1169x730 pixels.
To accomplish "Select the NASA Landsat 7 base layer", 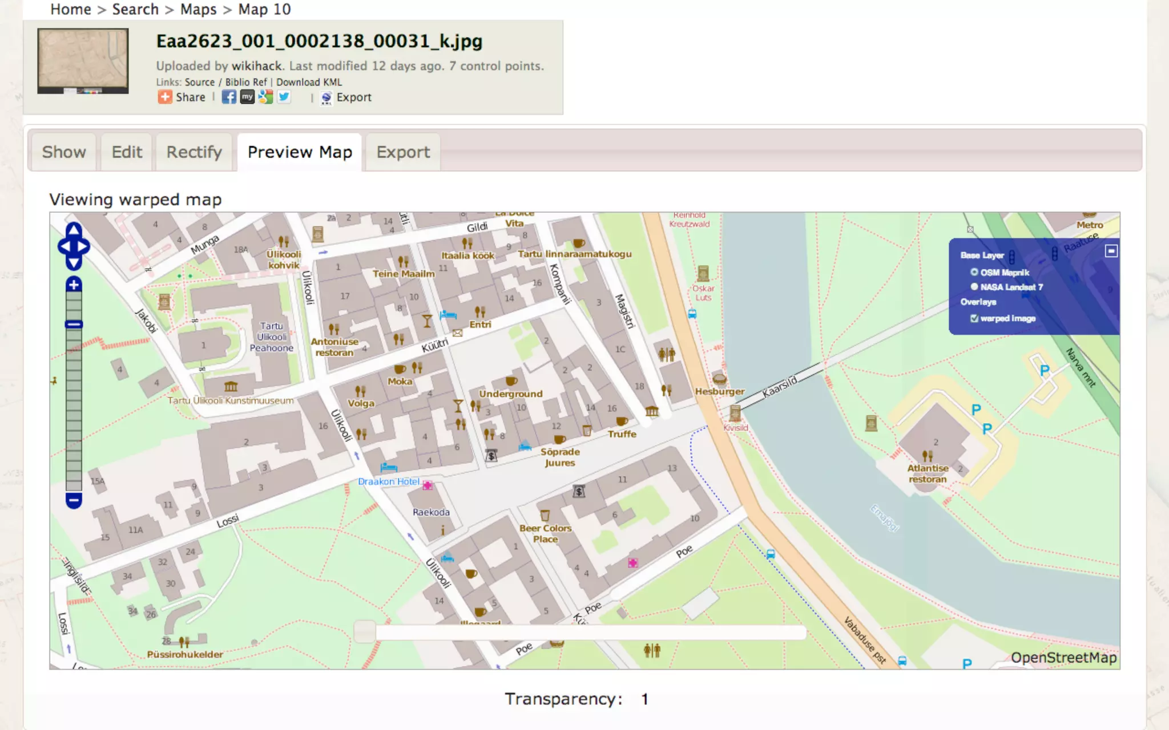I will coord(974,287).
